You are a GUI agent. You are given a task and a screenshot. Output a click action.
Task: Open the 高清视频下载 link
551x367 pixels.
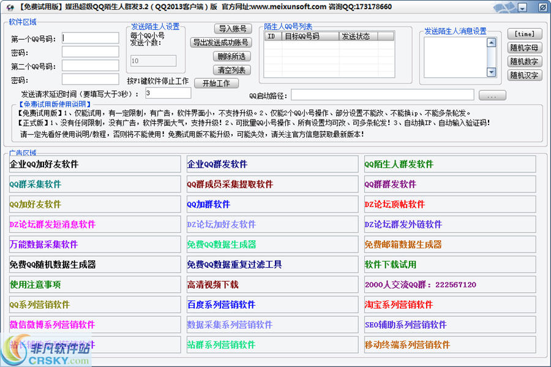pos(272,284)
